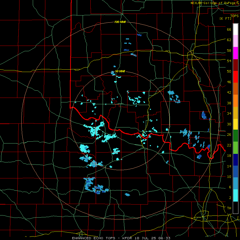Choose the medium blue legend color band

(235, 171)
